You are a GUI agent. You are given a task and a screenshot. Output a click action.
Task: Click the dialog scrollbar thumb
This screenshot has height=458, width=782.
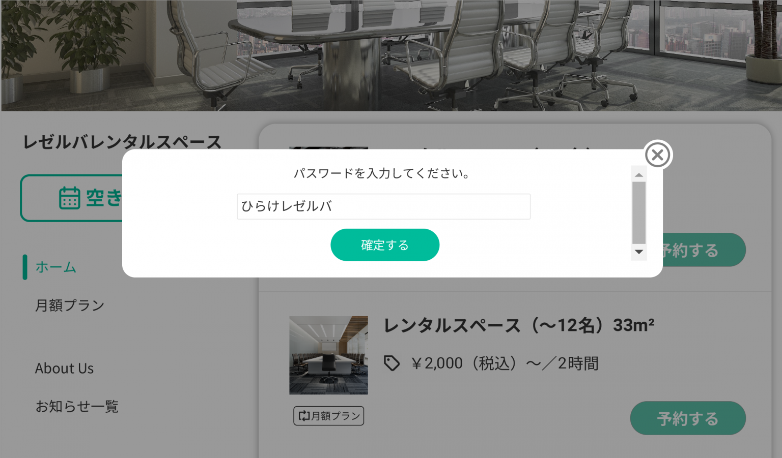coord(639,213)
